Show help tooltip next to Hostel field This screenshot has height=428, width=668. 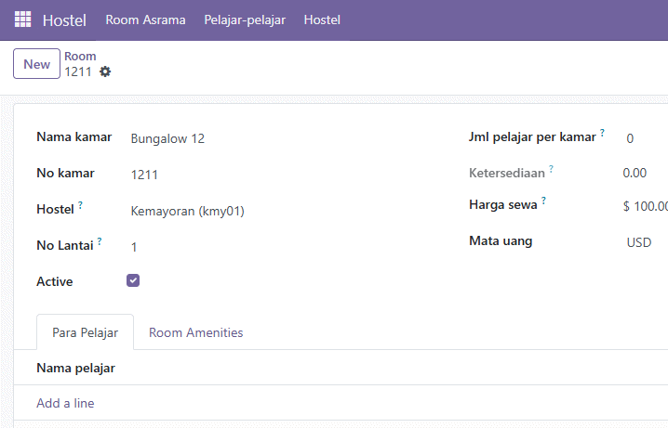(x=80, y=205)
